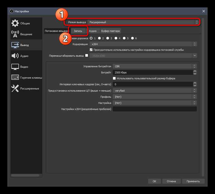The image size is (215, 194).
Task: Click the Битрейт 2500 Kbps field
Action: coord(153,72)
